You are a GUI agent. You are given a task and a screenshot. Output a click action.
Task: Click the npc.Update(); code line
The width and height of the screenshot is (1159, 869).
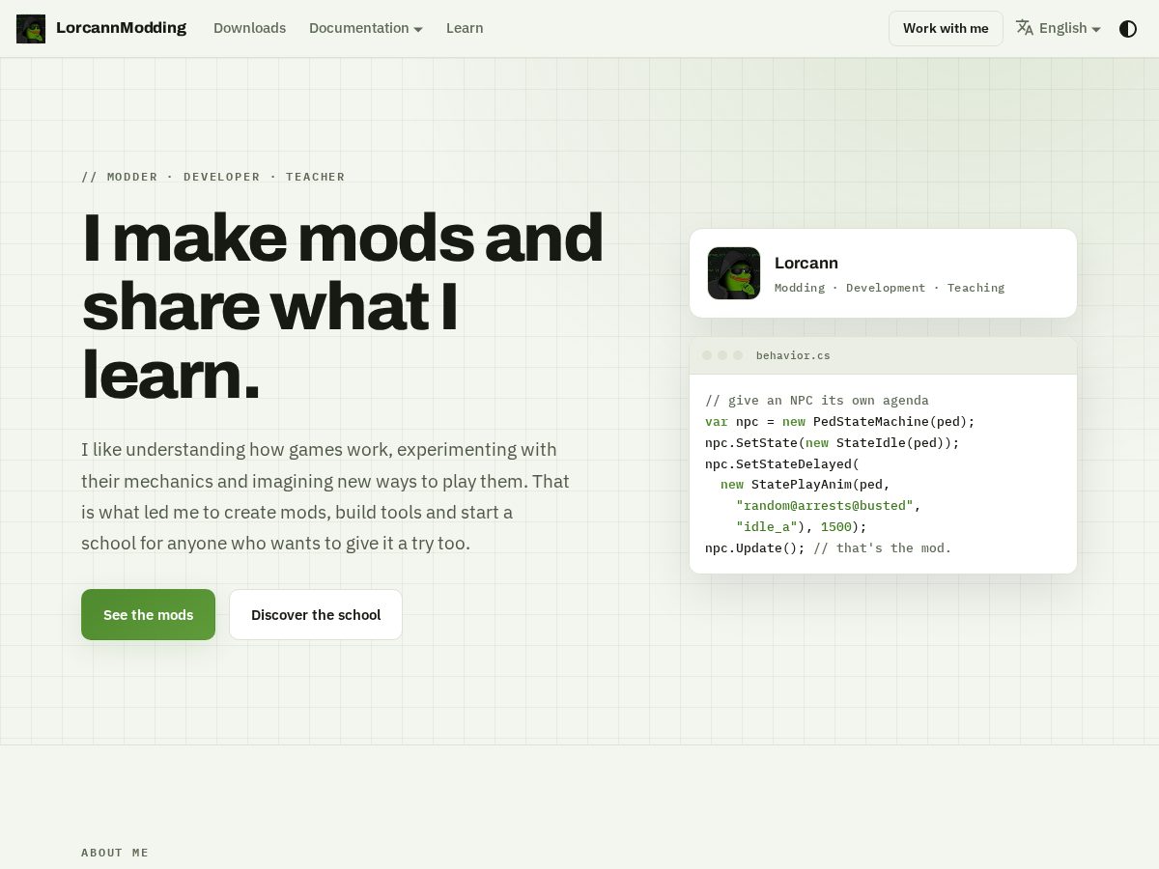(829, 547)
